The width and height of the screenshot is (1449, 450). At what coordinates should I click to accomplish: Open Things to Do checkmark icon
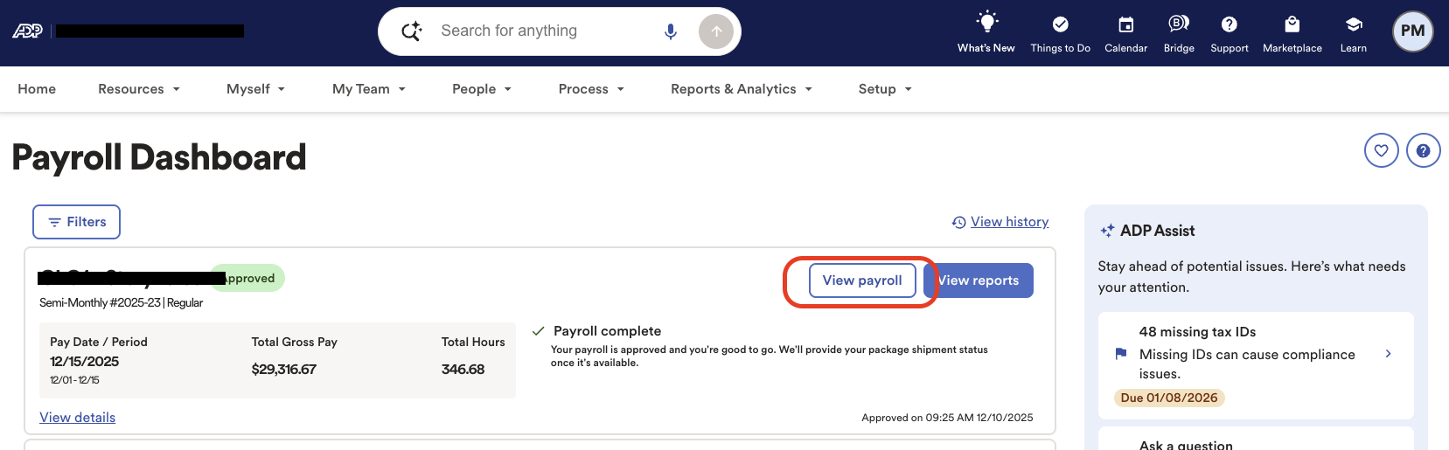click(1060, 24)
